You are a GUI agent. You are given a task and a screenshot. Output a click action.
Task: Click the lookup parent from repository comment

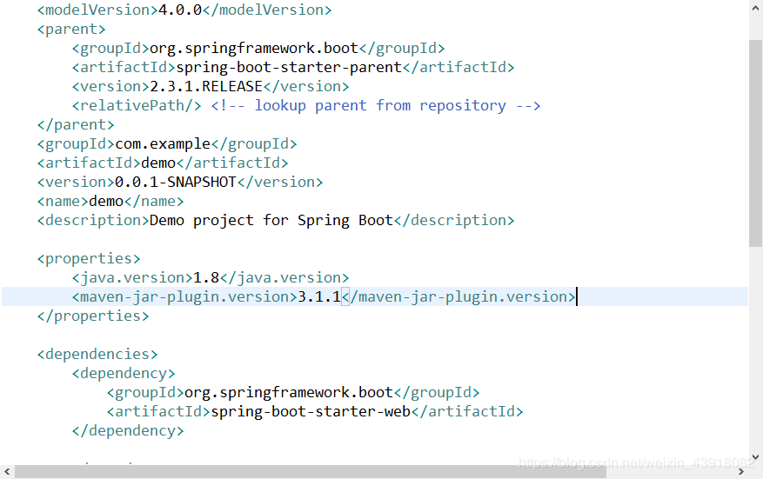coord(376,105)
